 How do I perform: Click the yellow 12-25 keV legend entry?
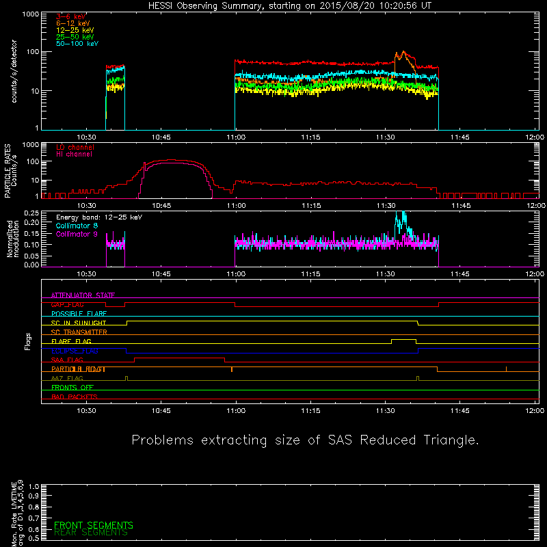(x=75, y=30)
